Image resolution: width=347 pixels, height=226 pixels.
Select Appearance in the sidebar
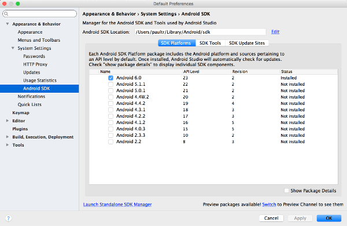point(30,32)
